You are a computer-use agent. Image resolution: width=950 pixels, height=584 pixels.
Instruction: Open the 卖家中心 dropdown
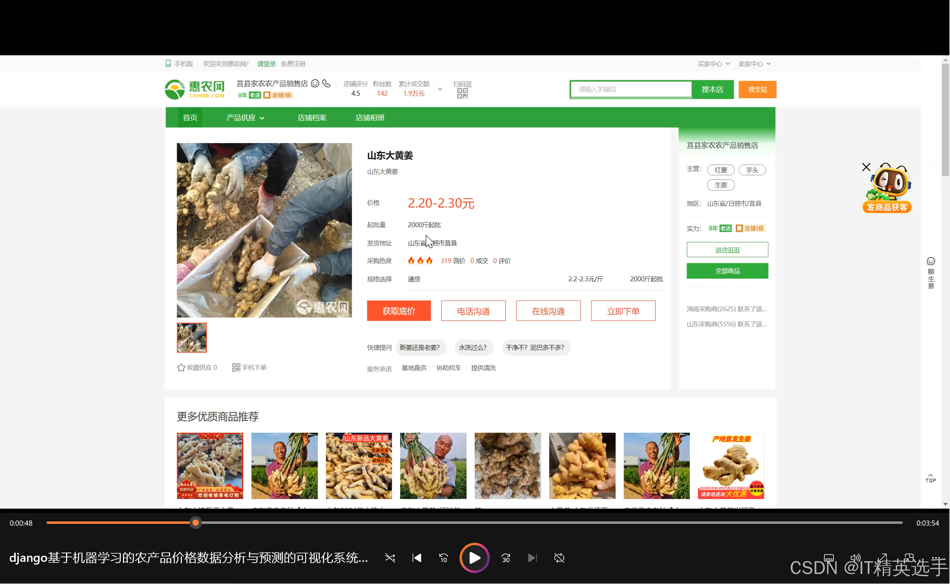[754, 64]
